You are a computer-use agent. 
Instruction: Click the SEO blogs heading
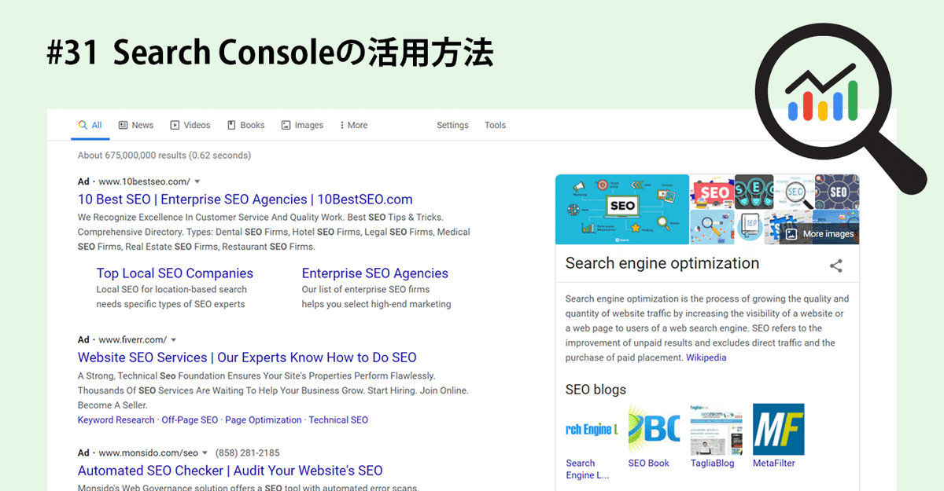(596, 390)
